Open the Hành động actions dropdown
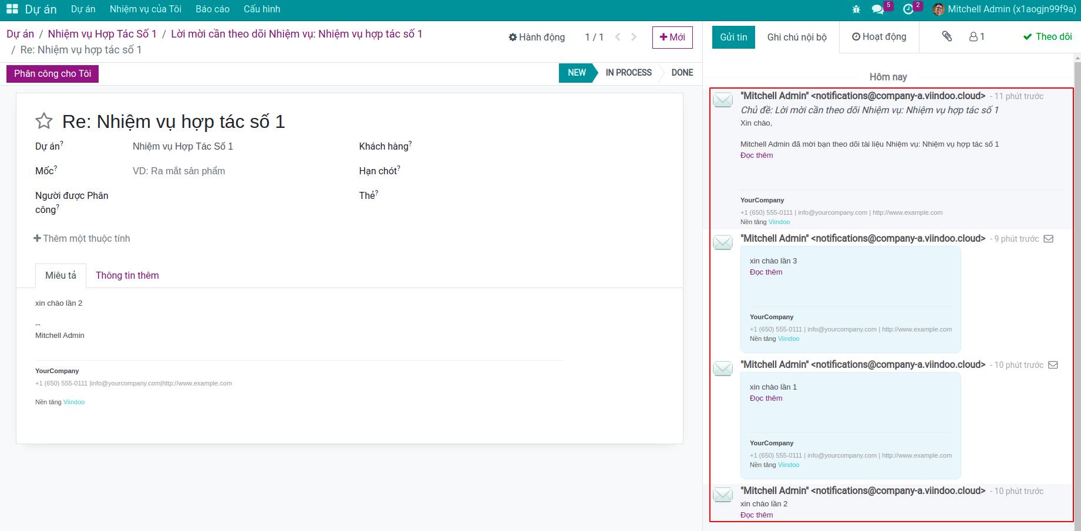1081x531 pixels. coord(537,38)
